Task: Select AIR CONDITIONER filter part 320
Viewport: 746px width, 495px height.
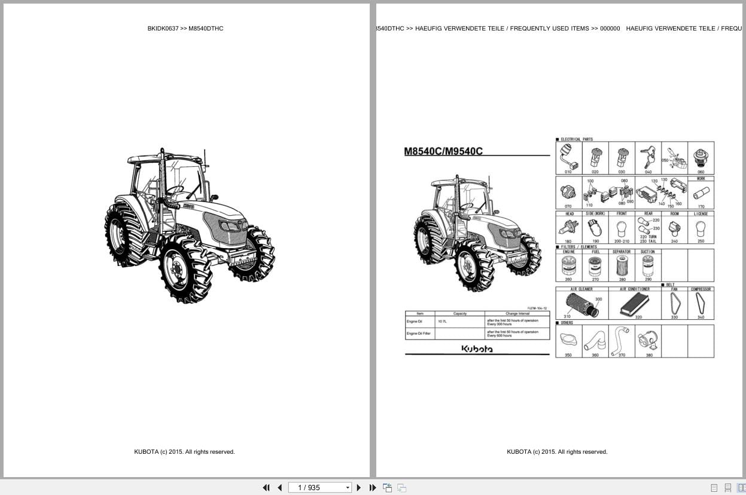Action: [x=635, y=304]
